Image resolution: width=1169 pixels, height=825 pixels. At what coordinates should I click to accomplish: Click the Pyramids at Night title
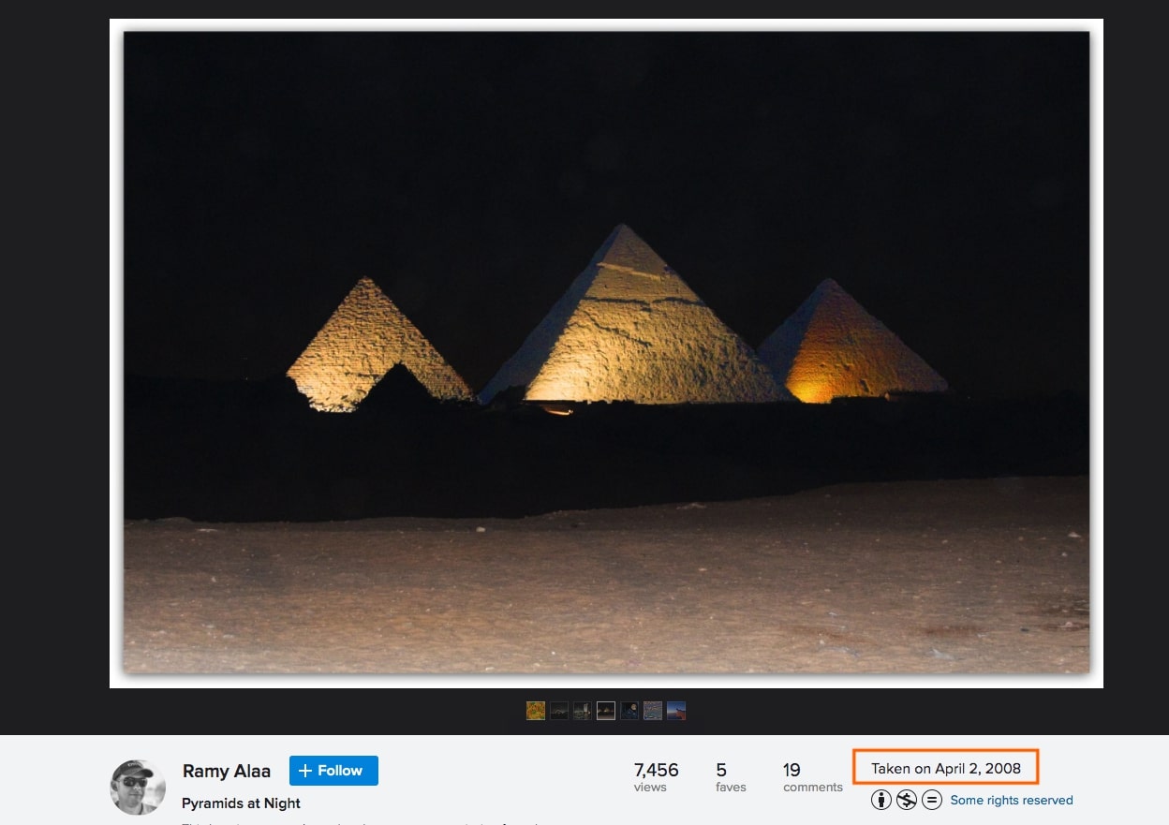tap(241, 803)
